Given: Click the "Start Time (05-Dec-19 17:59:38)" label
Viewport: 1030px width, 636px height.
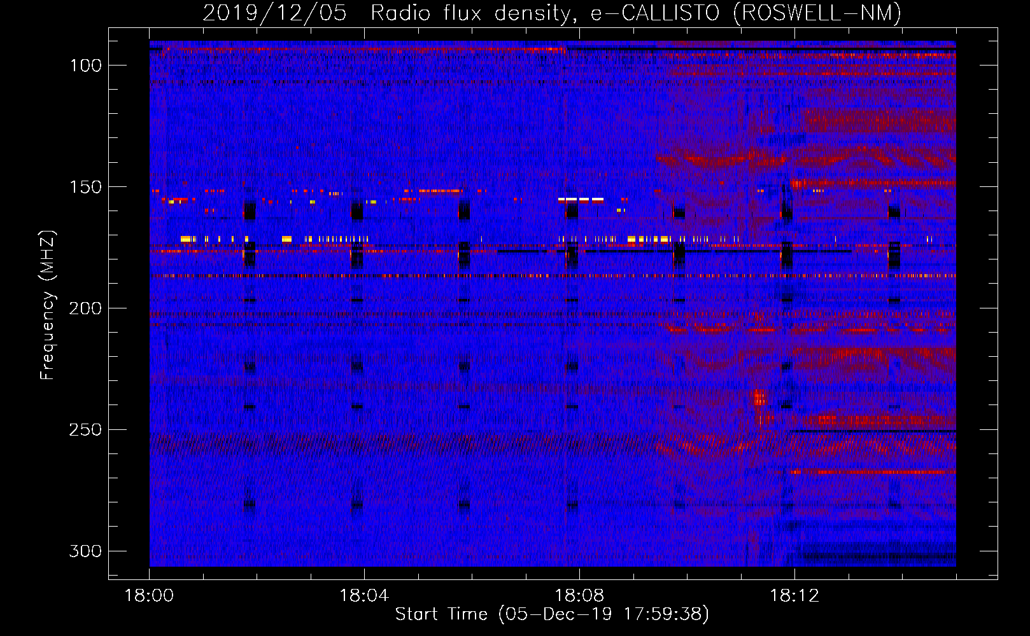Looking at the screenshot, I should click(552, 614).
